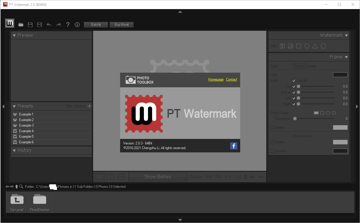
Task: Navigate forward in folder browser
Action: 12,187
